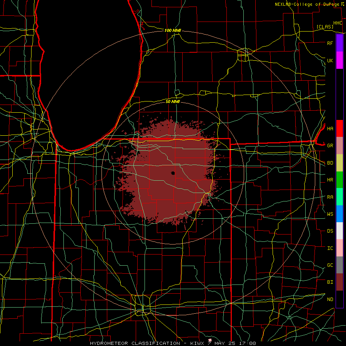The image size is (346, 346).
Task: Select the white DS legend swatch
Action: tap(339, 231)
